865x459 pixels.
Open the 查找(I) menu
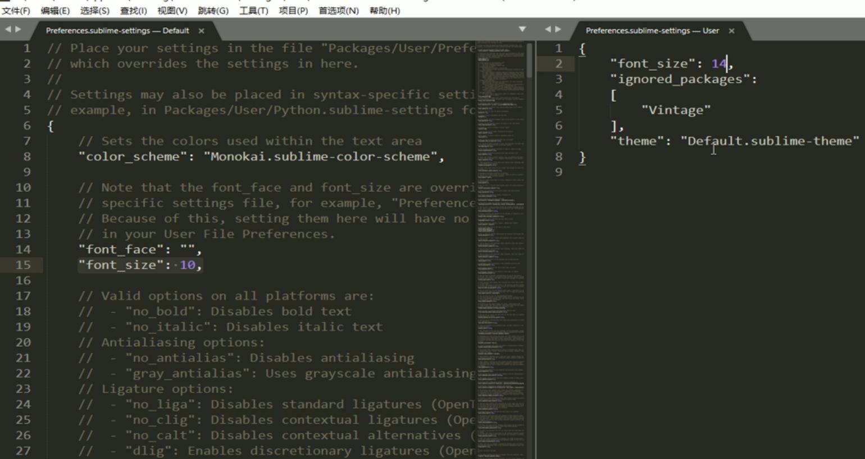133,11
